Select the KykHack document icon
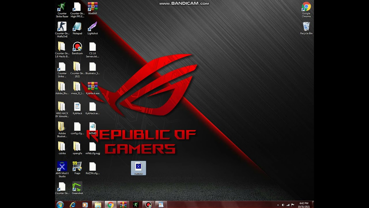The image size is (369, 208). (77, 108)
